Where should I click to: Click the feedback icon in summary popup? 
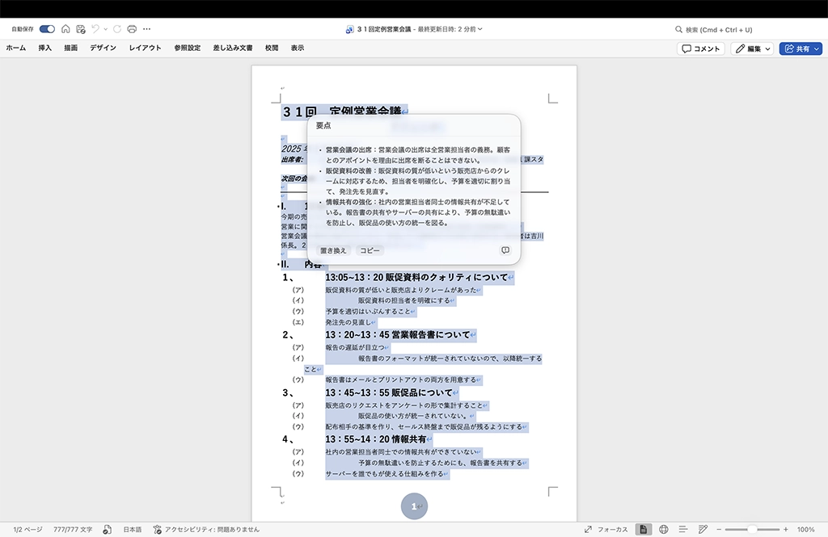point(505,250)
